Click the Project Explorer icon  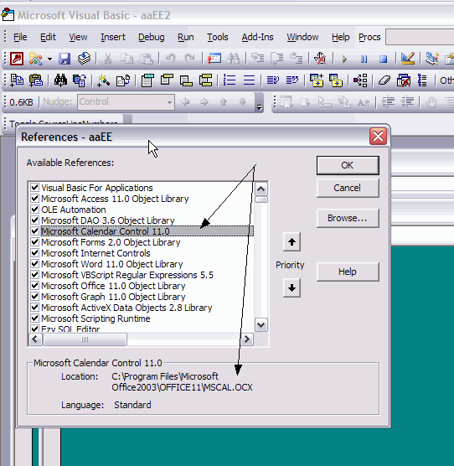[431, 59]
